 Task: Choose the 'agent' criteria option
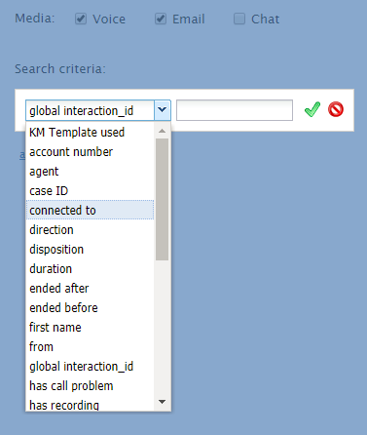90,172
